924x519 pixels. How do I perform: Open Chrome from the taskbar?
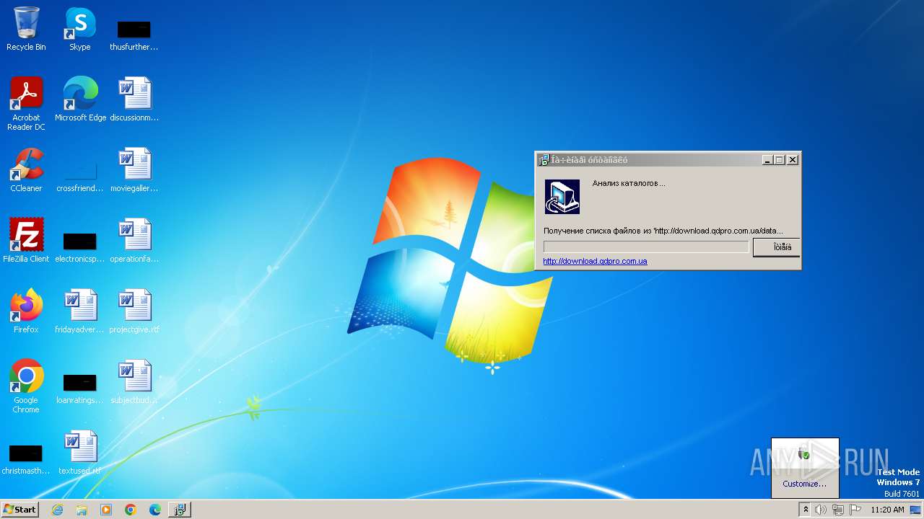tap(131, 510)
